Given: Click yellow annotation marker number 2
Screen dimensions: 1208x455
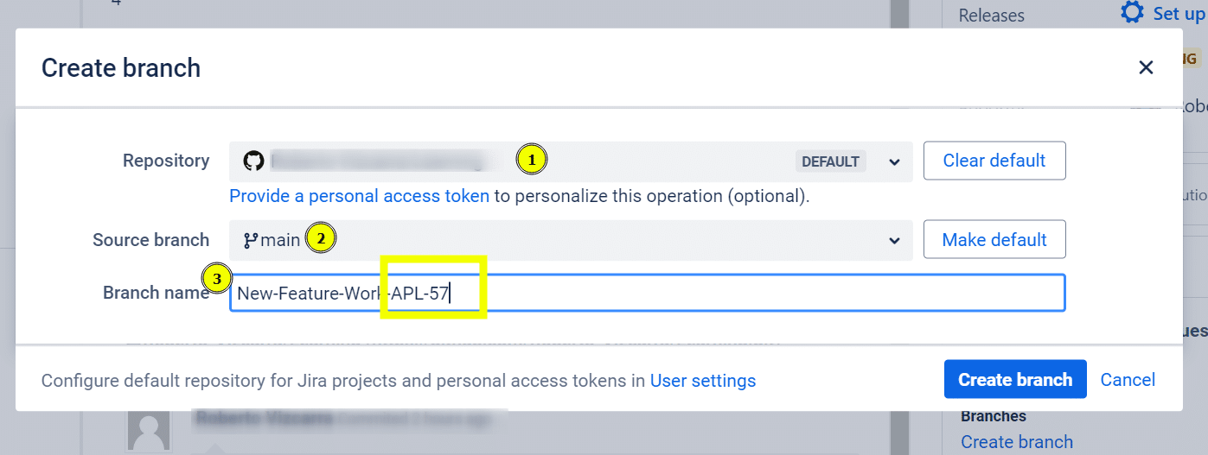Looking at the screenshot, I should pyautogui.click(x=320, y=239).
